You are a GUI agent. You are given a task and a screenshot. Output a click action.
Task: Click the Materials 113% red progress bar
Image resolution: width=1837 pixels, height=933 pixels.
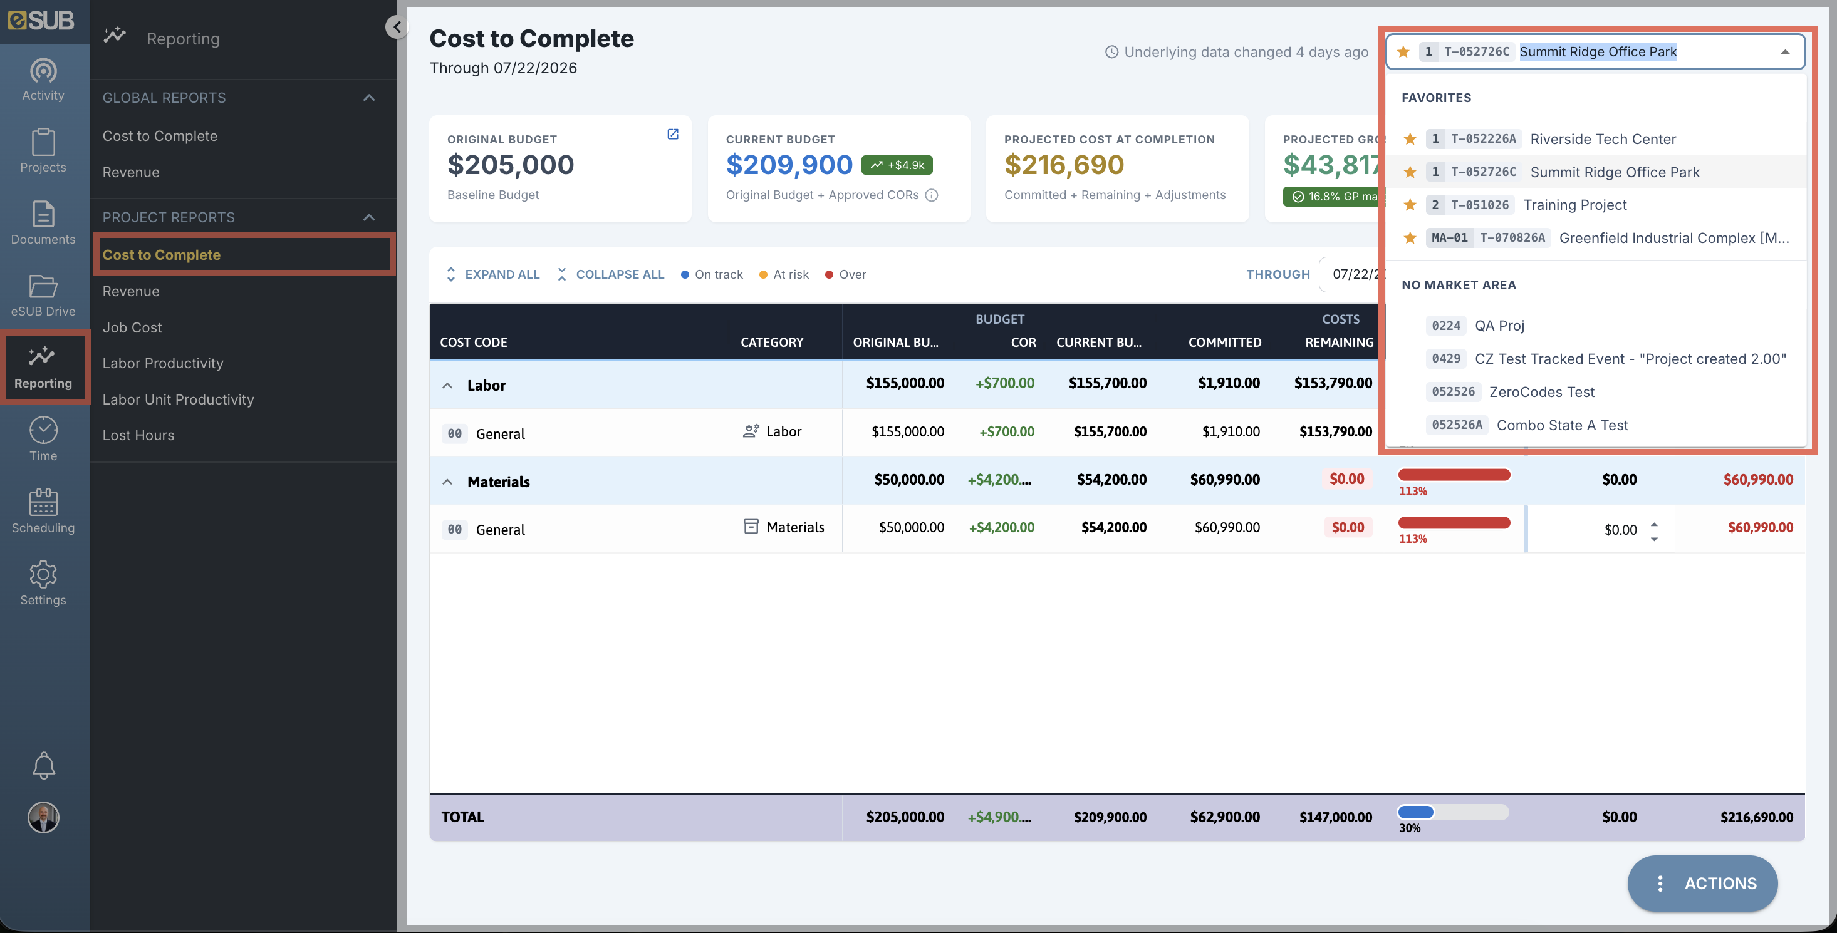pos(1454,475)
